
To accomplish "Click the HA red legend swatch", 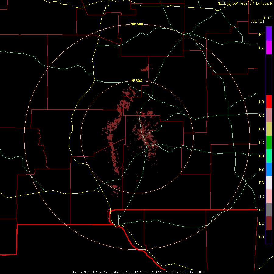I will coord(269,102).
